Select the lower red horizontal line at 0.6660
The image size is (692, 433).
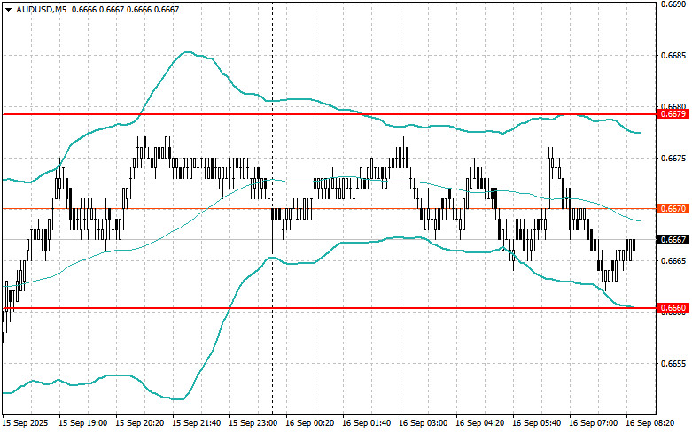coord(330,308)
